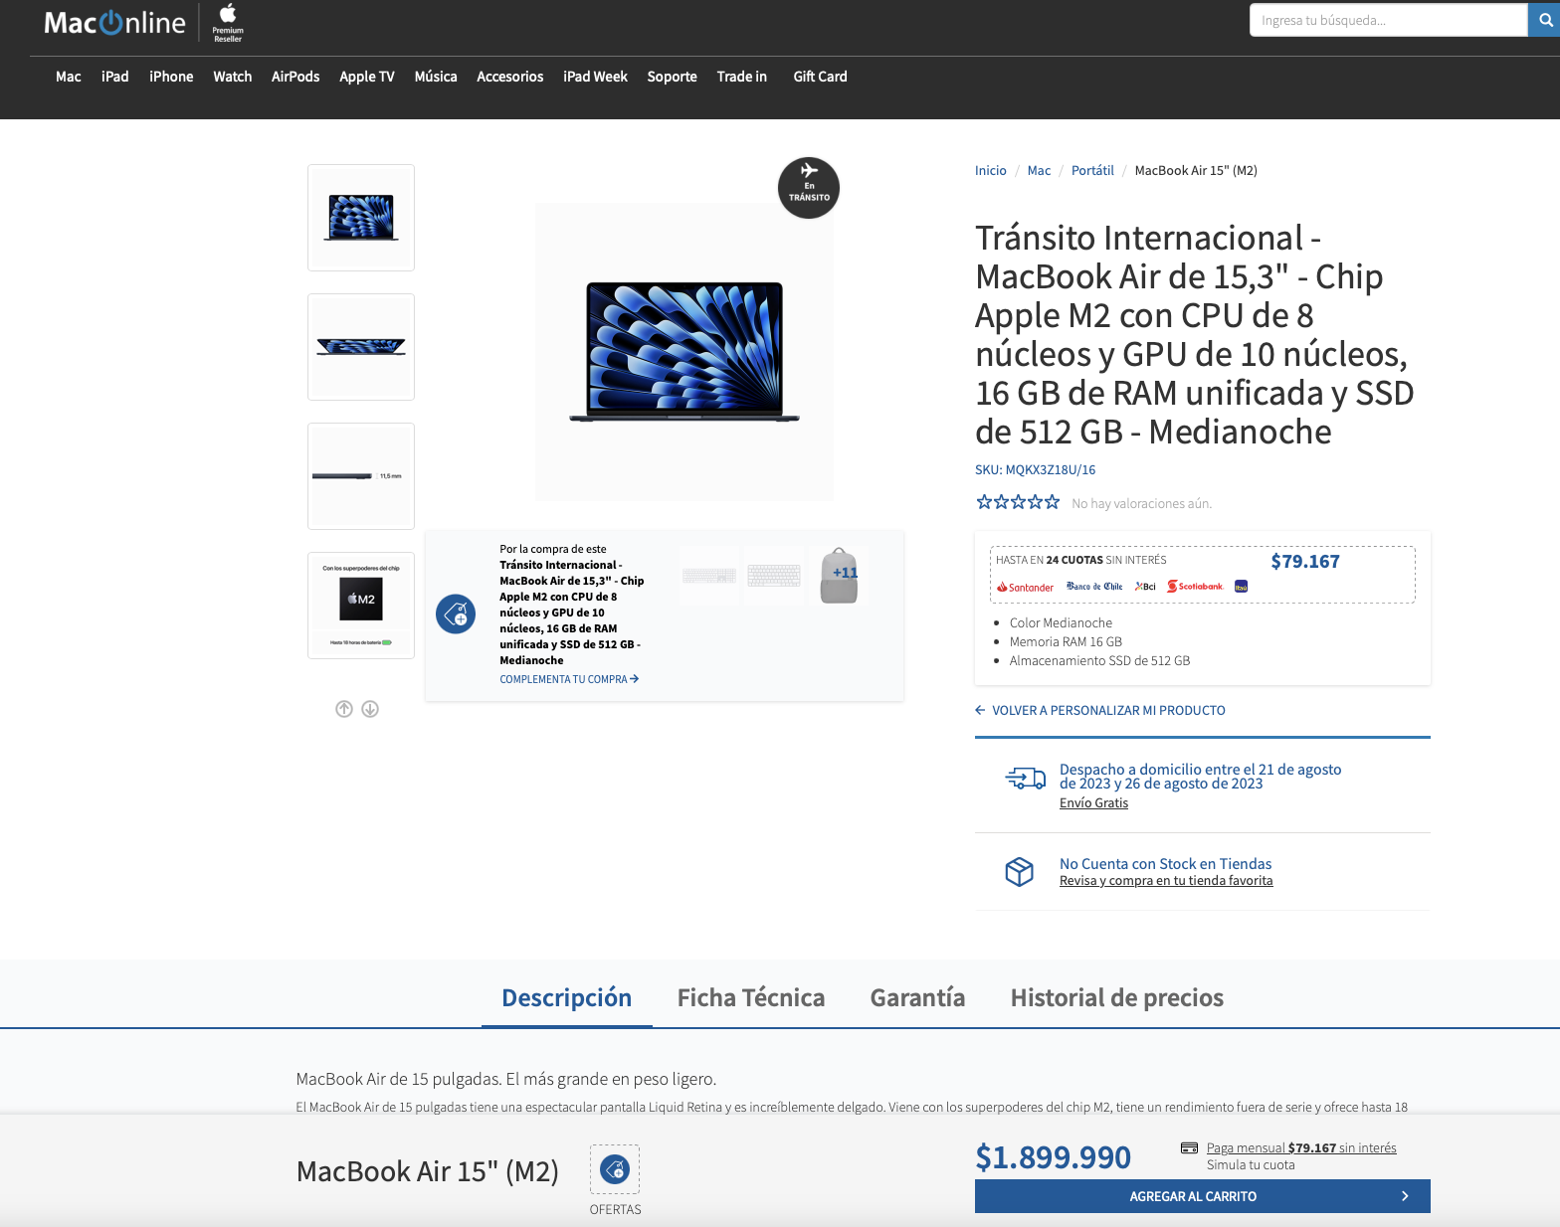Screen dimensions: 1560x1227
Task: Click the second keyboard accessory image
Action: 774,575
